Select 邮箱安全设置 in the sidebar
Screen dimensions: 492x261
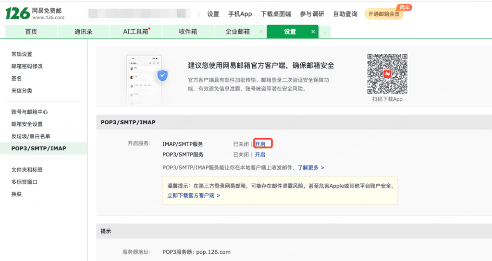pos(27,124)
